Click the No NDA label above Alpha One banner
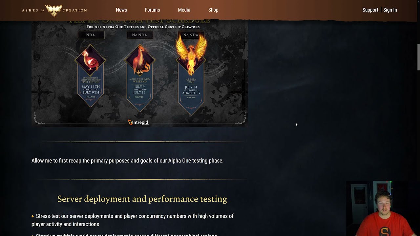The image size is (420, 236). [191, 35]
